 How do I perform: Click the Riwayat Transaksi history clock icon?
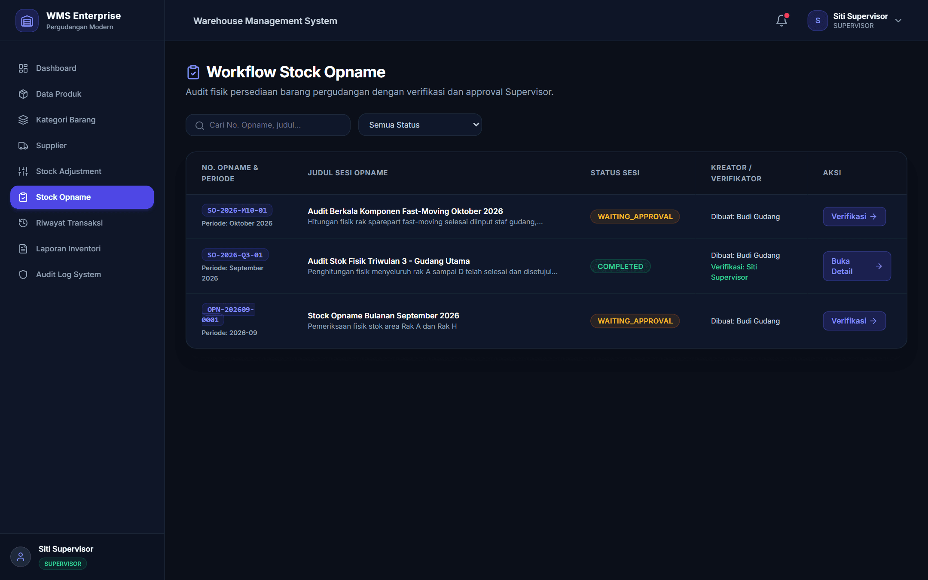pos(23,223)
